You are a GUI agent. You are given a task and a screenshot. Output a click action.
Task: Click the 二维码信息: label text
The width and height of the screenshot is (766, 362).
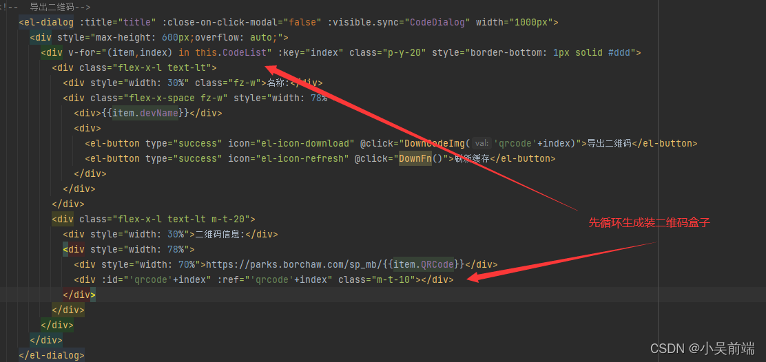point(220,234)
